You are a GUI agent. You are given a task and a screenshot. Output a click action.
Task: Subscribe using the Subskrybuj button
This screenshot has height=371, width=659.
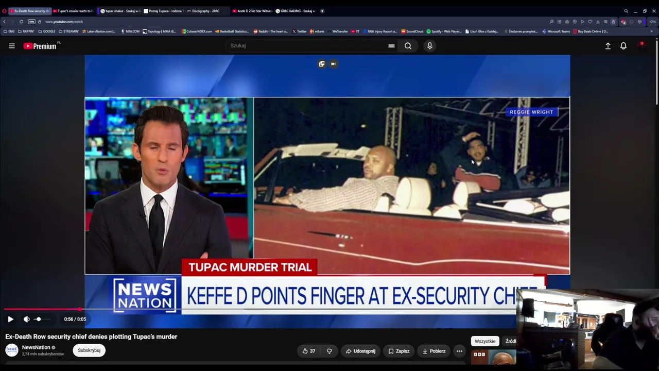[89, 350]
